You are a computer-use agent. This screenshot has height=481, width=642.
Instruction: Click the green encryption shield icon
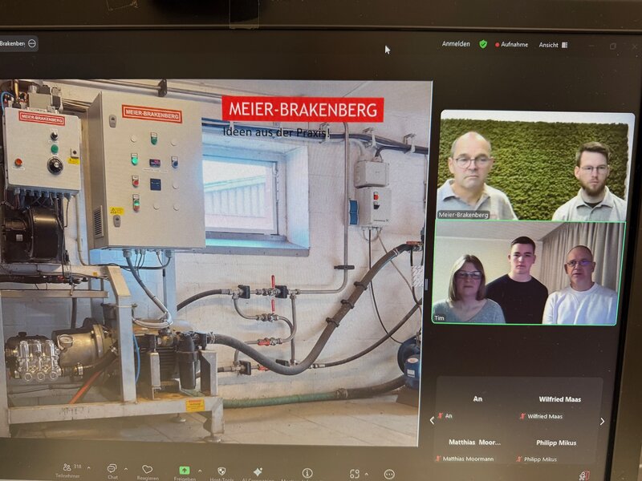pos(483,44)
